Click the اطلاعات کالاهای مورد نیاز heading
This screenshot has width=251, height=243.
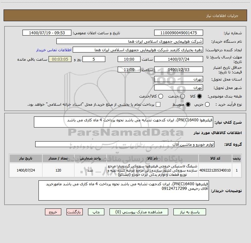tap(218, 133)
